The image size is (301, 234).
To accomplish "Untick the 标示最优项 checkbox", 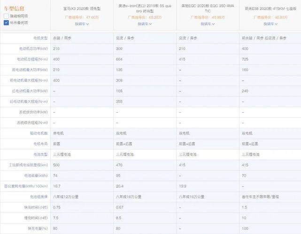I will pos(6,23).
